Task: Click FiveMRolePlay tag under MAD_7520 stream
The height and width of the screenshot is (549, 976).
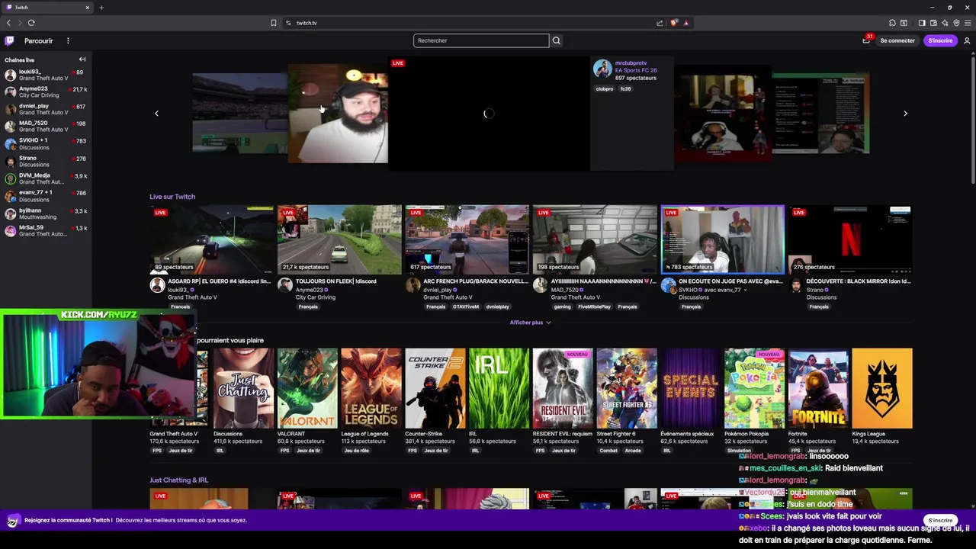Action: coord(594,307)
